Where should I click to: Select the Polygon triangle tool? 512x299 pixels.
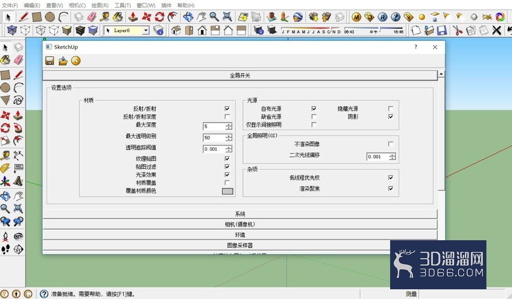(x=5, y=100)
